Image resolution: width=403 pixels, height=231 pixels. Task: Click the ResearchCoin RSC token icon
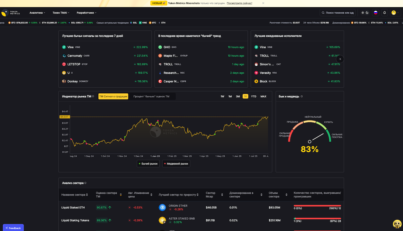click(x=160, y=73)
